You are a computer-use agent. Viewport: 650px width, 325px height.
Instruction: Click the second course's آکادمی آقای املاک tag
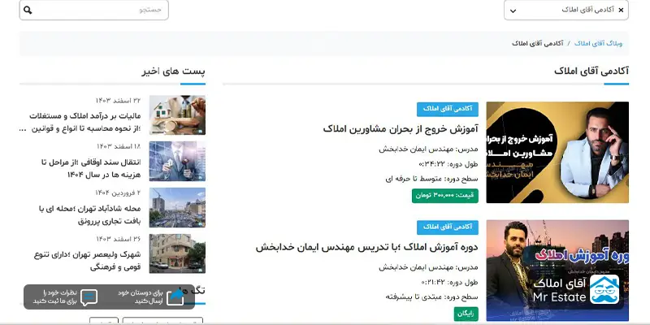448,227
